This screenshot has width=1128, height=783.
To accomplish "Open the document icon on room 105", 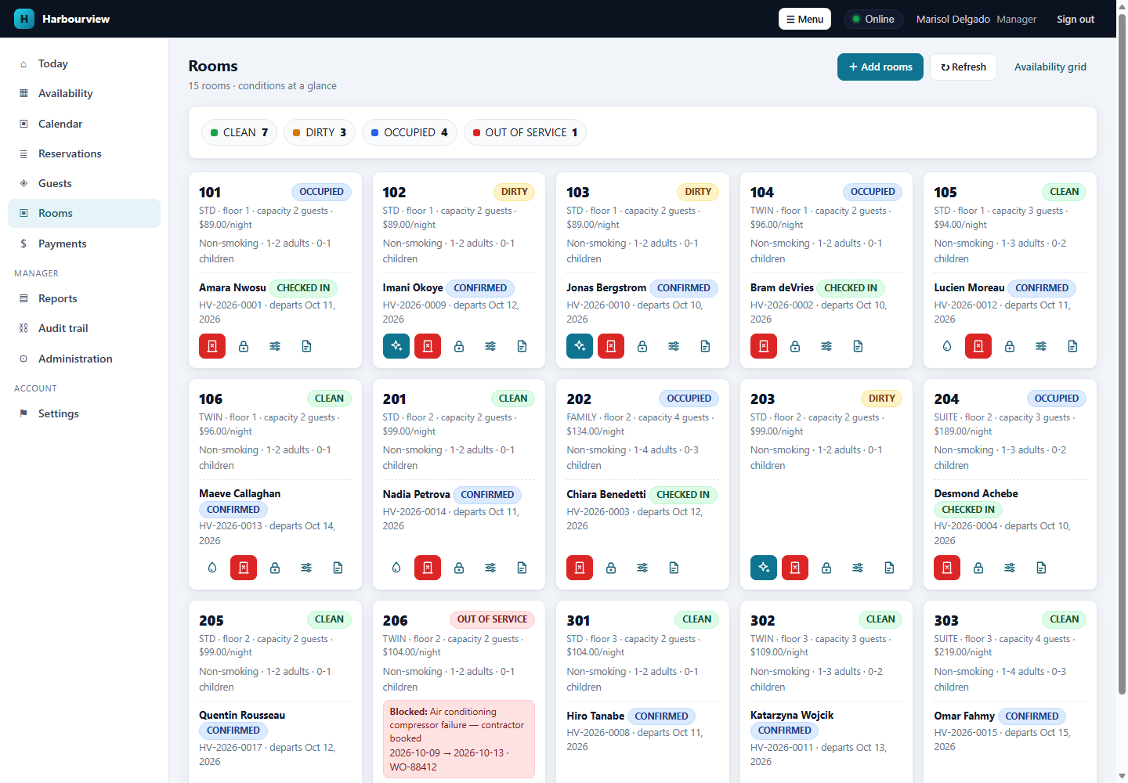I will (x=1072, y=346).
